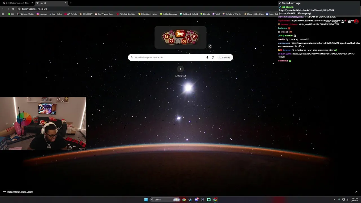Open Google Lens image search
Screen dimensions: 361x203
coord(213,58)
